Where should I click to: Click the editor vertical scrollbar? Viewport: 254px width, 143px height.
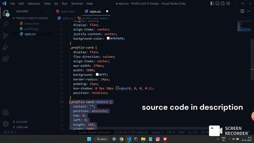252,60
